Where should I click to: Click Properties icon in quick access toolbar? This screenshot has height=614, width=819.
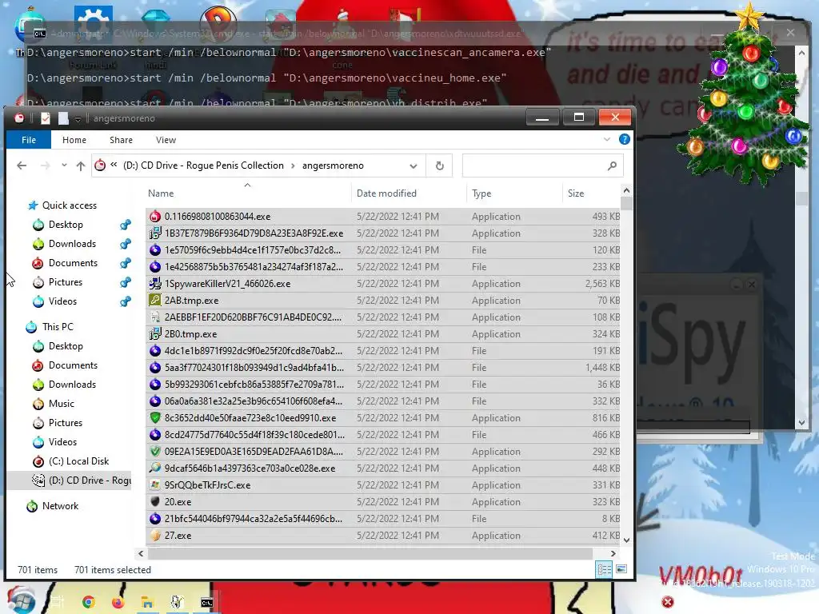[x=46, y=118]
